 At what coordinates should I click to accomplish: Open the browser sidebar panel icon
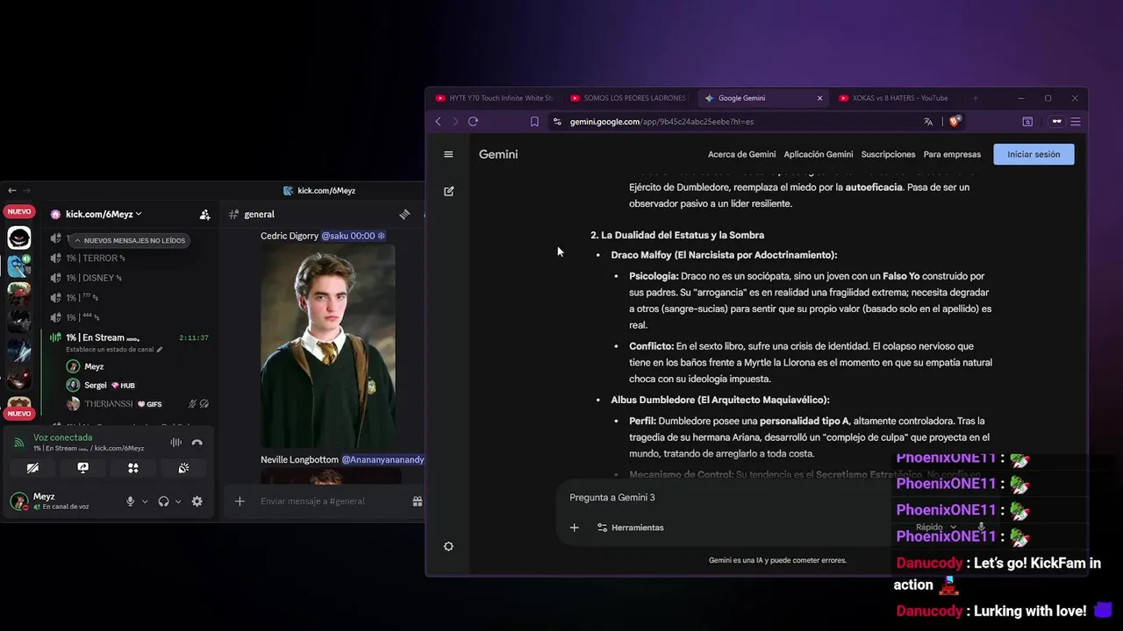click(x=1027, y=122)
